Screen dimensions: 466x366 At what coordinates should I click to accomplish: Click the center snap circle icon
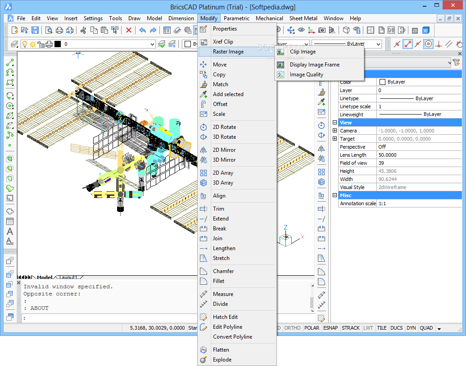[428, 44]
